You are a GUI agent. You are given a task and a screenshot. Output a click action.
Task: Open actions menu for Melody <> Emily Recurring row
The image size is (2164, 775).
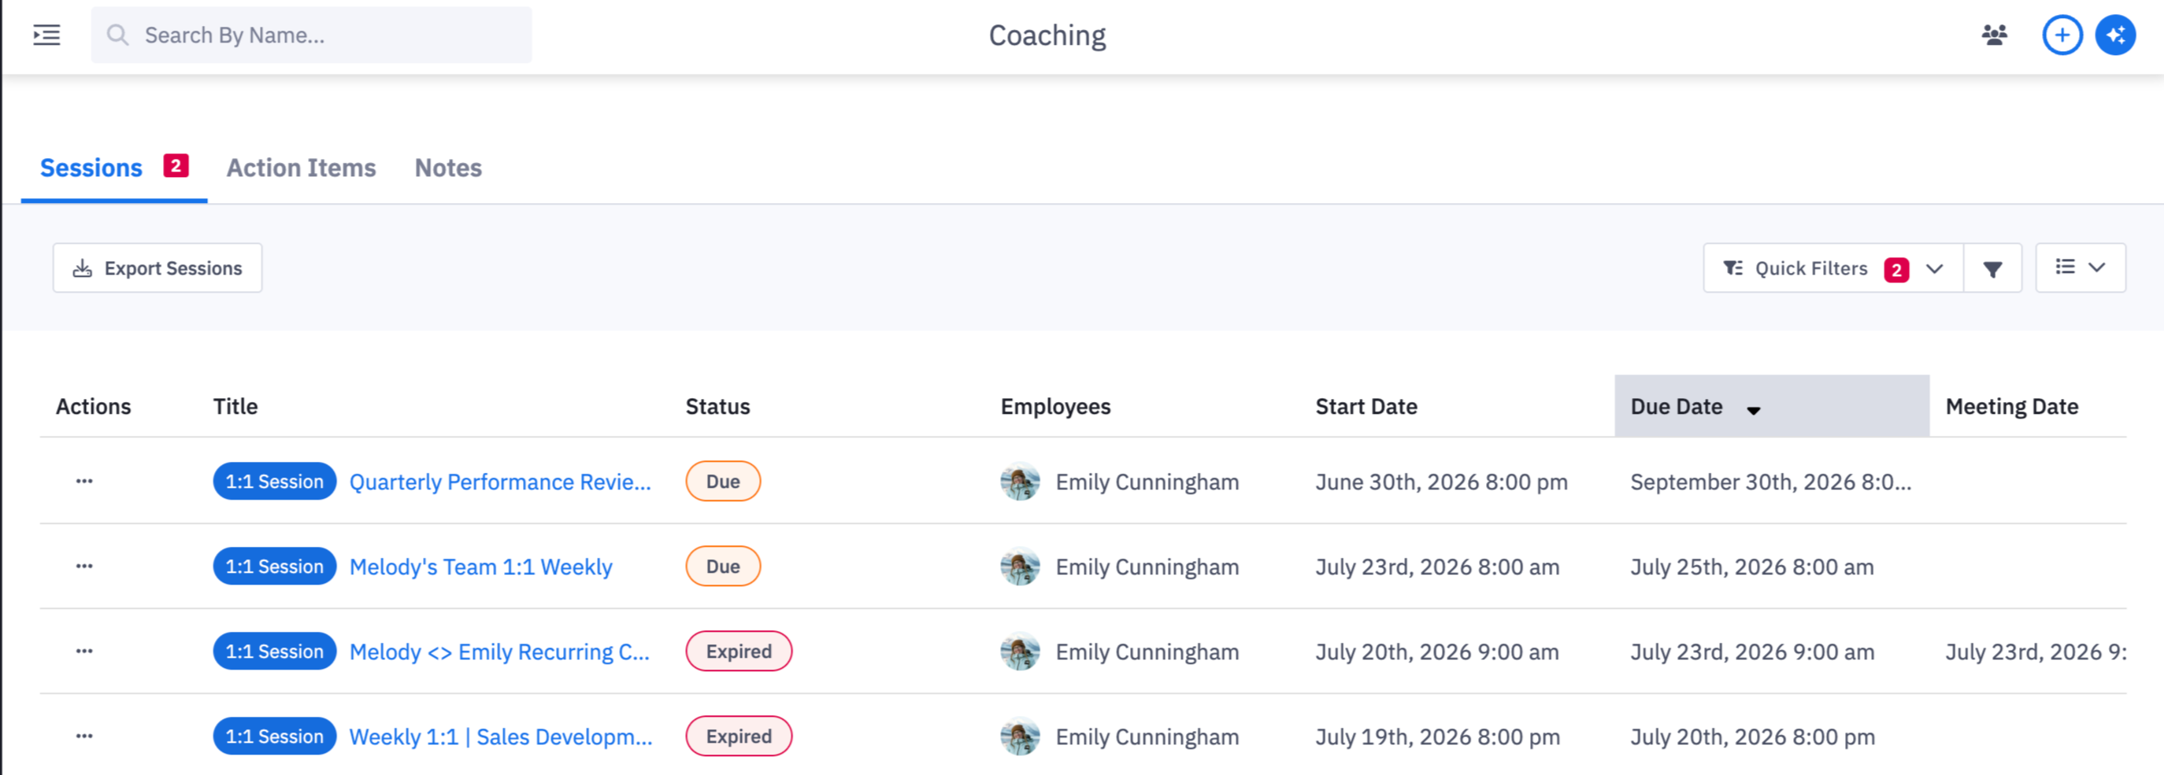click(x=84, y=651)
